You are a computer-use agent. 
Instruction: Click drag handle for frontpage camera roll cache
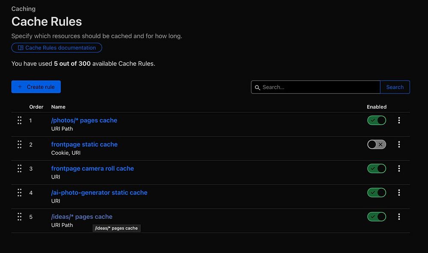(19, 168)
